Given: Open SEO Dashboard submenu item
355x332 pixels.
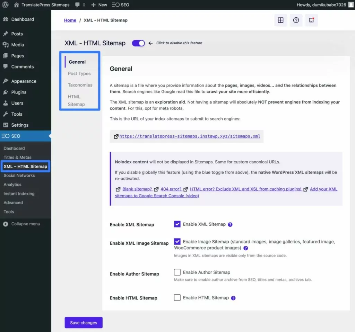Looking at the screenshot, I should tap(14, 149).
